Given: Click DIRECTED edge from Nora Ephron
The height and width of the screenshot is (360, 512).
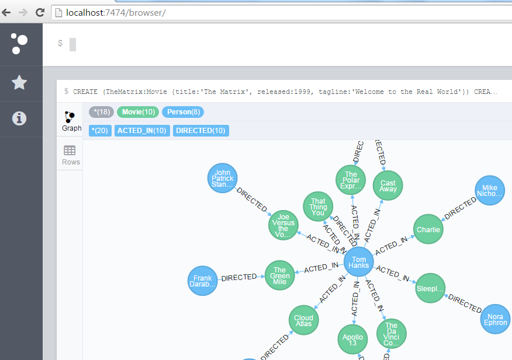Looking at the screenshot, I should click(465, 303).
